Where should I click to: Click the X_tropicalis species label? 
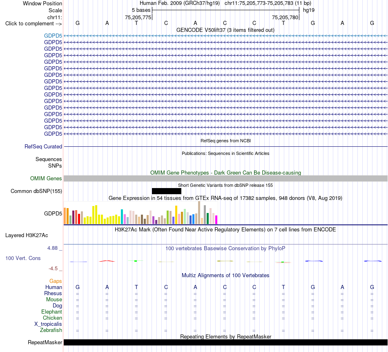[48, 324]
